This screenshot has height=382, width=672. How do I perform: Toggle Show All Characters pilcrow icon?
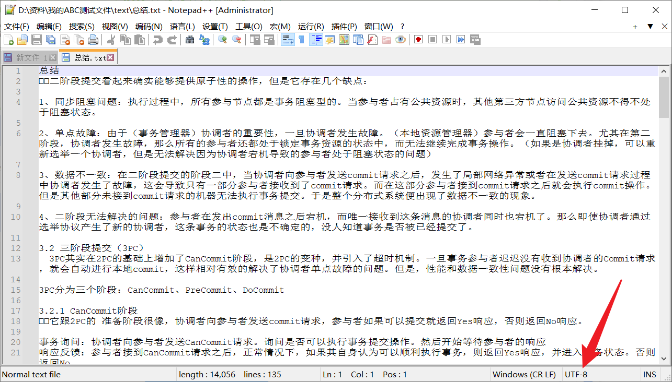[301, 40]
